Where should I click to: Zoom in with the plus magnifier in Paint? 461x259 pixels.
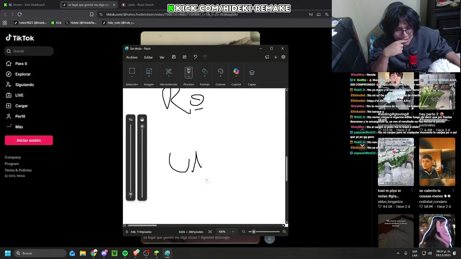[x=284, y=232]
